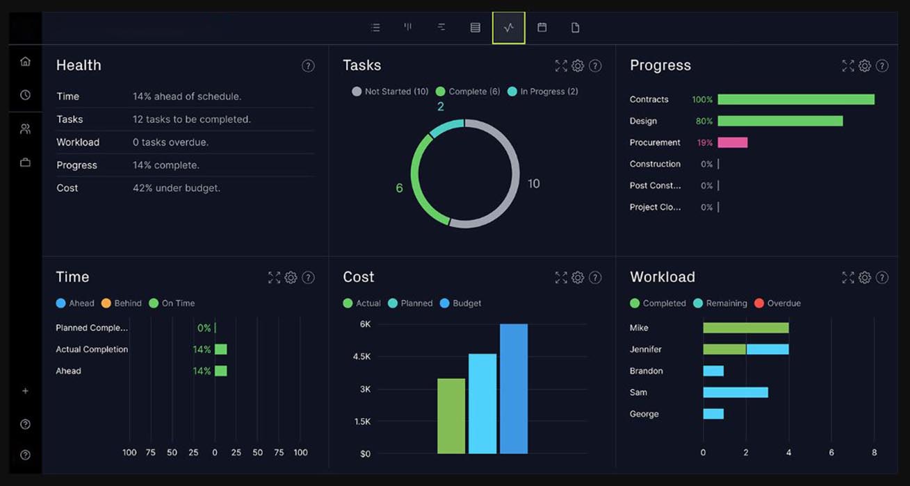Open Tasks widget settings gear
Viewport: 910px width, 486px height.
(x=578, y=66)
